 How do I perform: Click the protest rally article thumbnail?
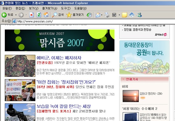click(x=20, y=90)
